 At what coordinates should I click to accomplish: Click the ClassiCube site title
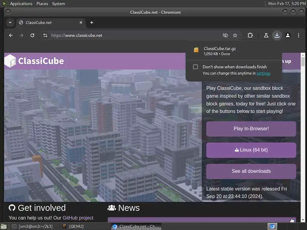(x=41, y=61)
